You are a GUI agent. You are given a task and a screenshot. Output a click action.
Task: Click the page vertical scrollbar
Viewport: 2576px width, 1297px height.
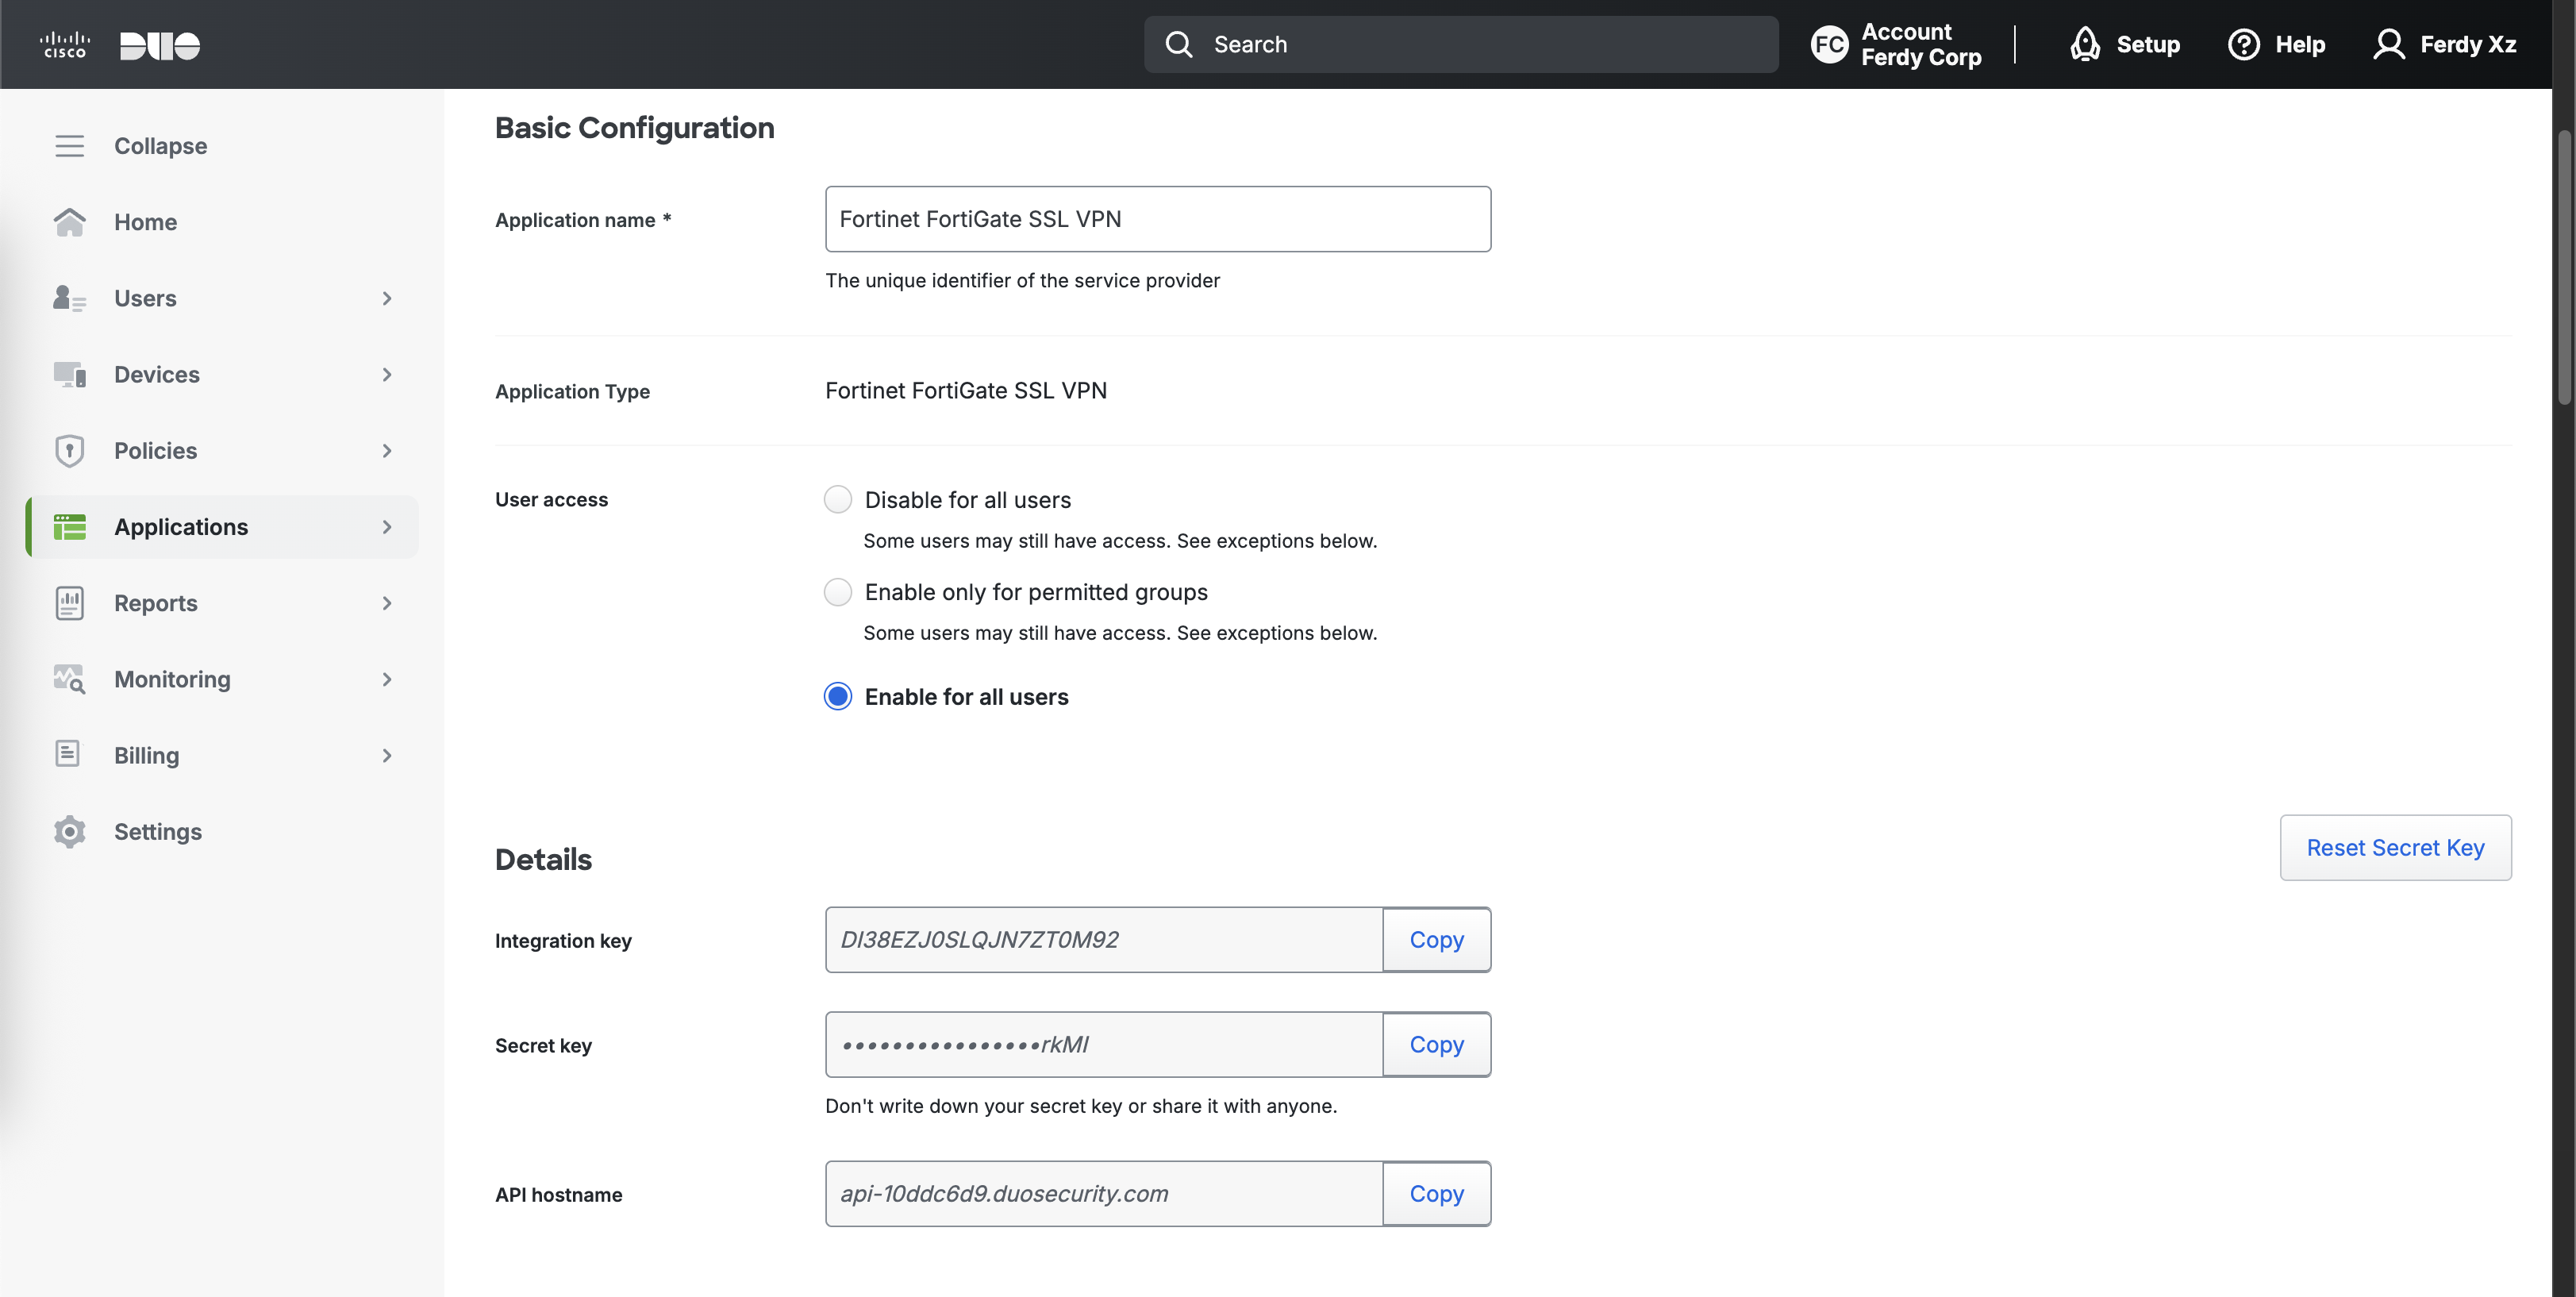(x=2564, y=270)
